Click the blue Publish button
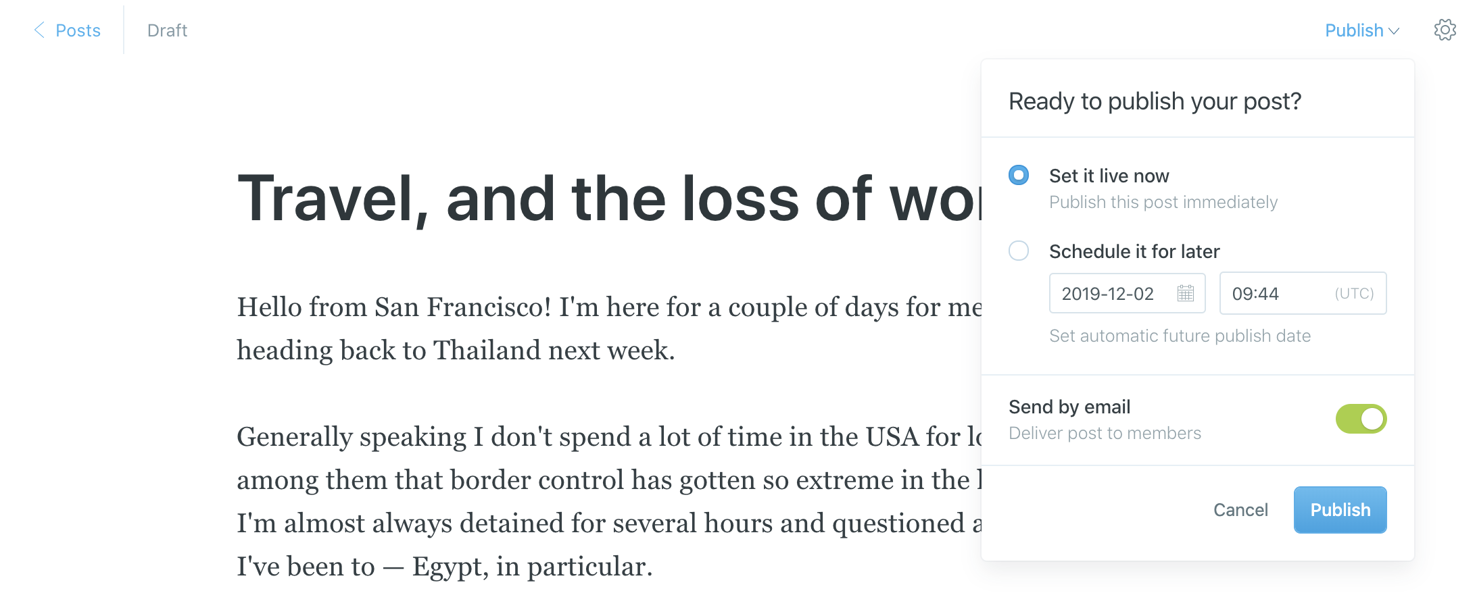 tap(1340, 510)
